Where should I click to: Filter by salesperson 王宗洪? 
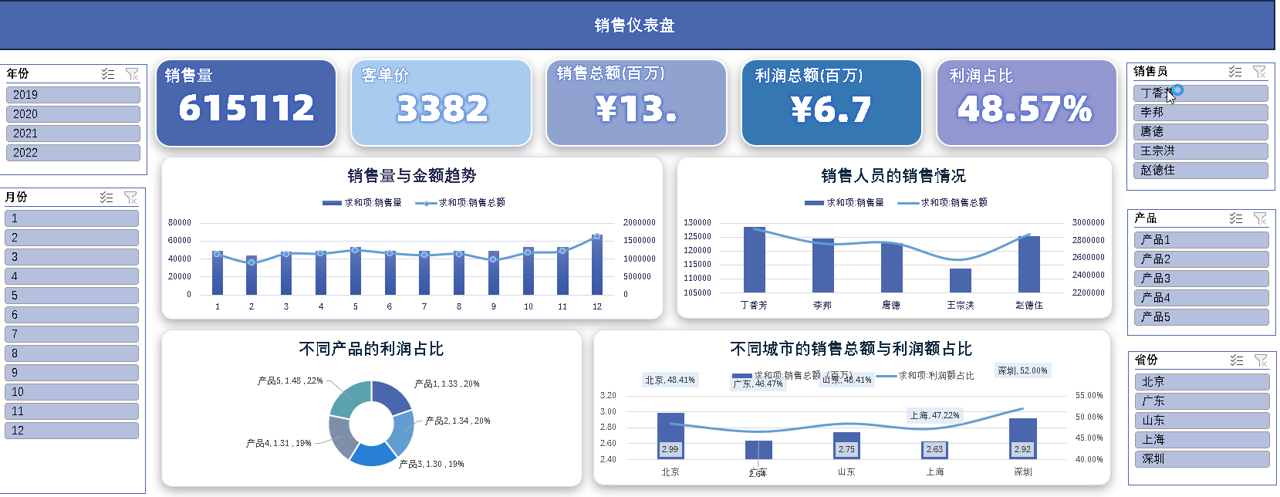[x=1201, y=151]
